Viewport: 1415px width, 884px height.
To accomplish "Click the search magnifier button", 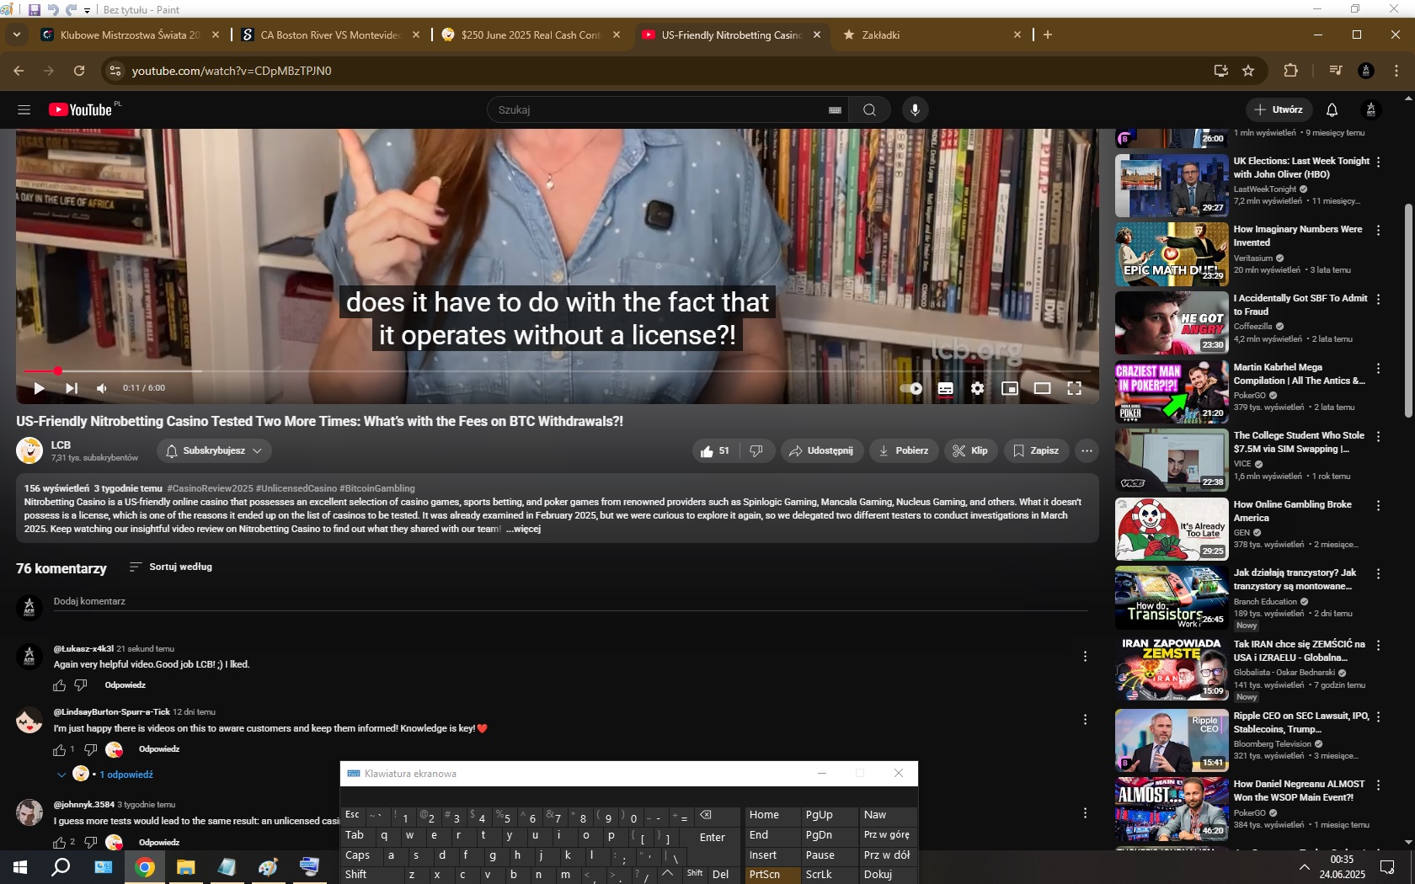I will pos(869,109).
